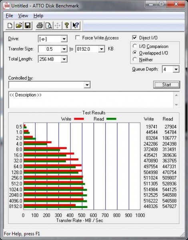The height and width of the screenshot is (240, 188).
Task: Click the 64.0 transfer size row label
Action: coord(18,166)
